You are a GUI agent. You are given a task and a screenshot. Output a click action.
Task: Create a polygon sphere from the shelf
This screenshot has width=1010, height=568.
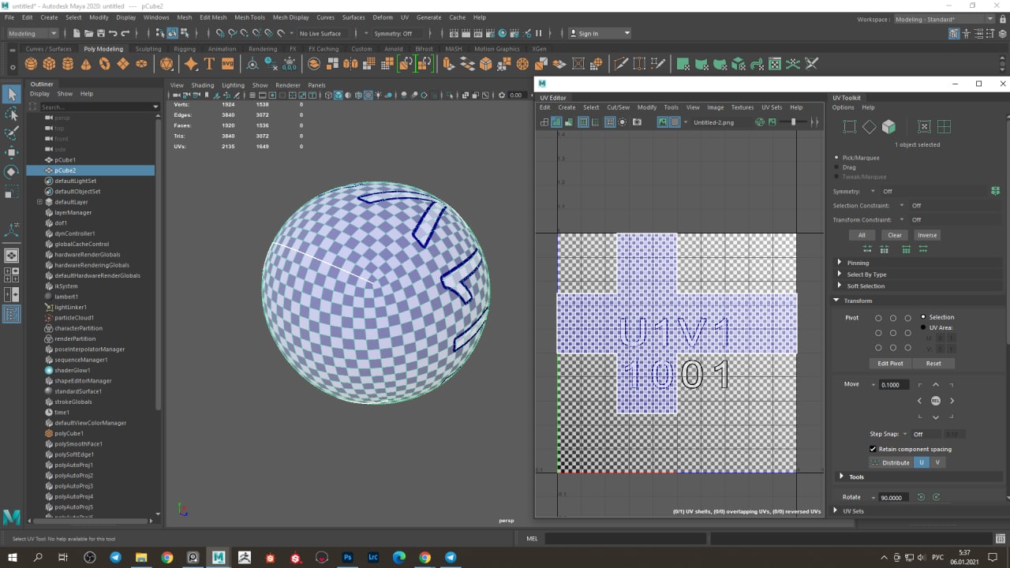tap(31, 64)
